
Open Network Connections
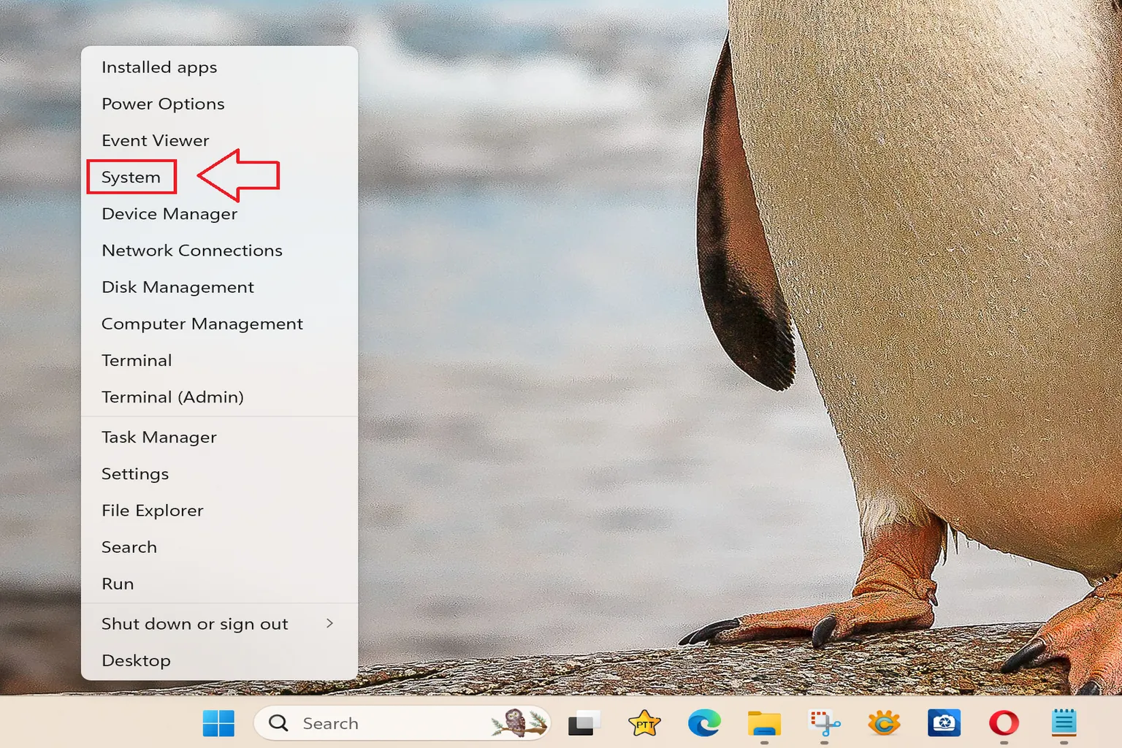coord(219,250)
